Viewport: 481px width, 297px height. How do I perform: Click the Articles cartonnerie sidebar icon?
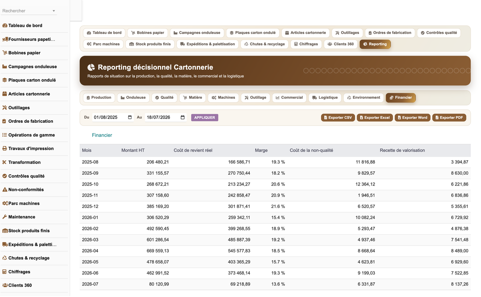[5, 94]
